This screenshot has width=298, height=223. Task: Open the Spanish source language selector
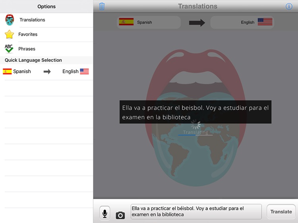click(x=149, y=23)
